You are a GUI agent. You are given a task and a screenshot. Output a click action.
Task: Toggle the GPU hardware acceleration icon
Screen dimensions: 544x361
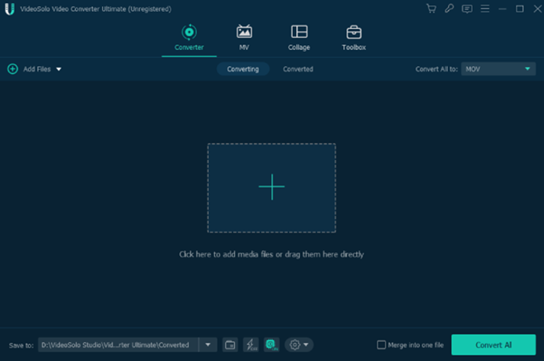pos(272,345)
